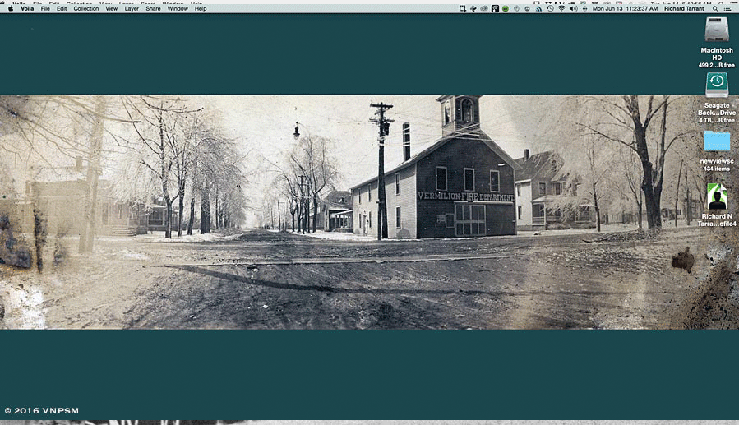Screen dimensions: 739x425
Task: Open the Richard Tarrant user menu
Action: pos(684,8)
